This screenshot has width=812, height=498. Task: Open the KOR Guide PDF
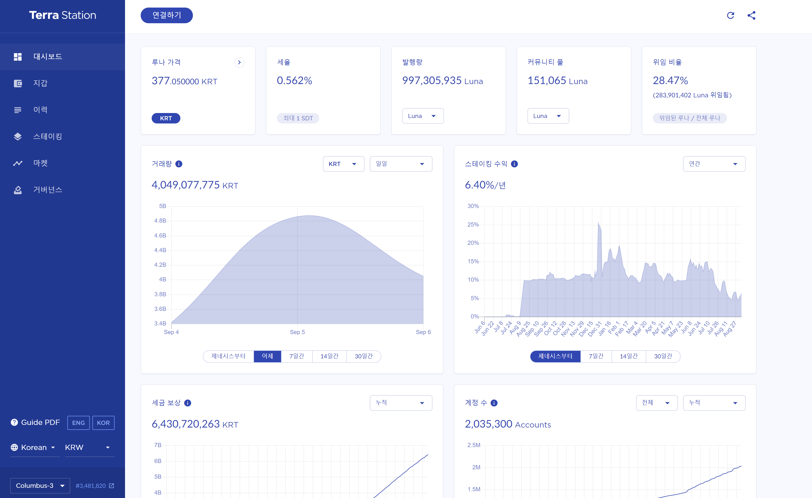click(103, 423)
